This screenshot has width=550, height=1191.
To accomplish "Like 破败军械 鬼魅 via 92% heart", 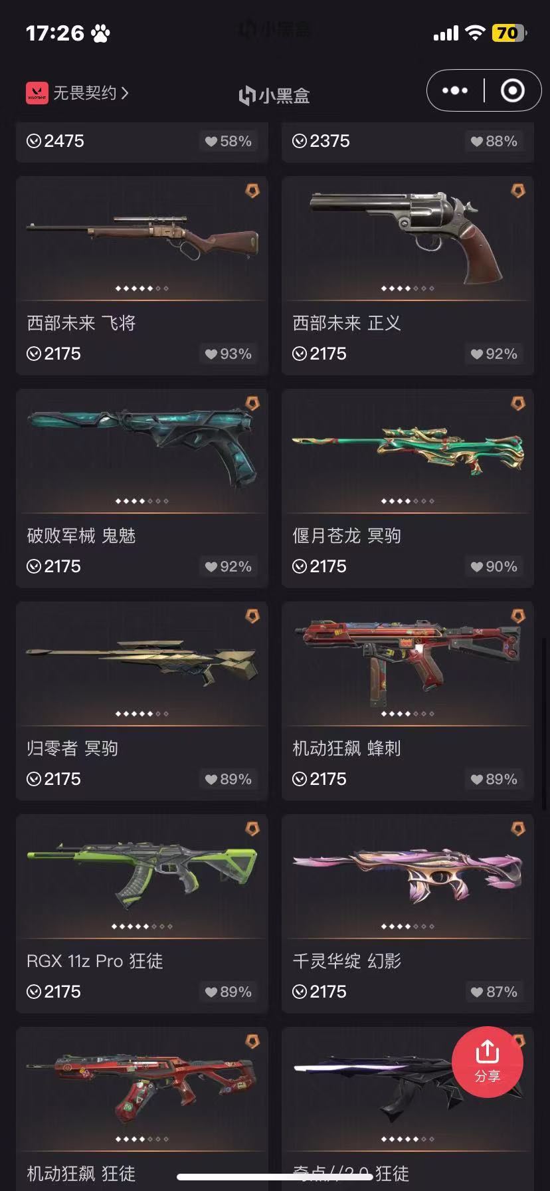I will pyautogui.click(x=227, y=566).
